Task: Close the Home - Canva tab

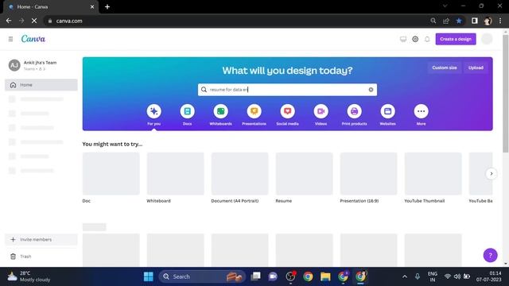Action: (92, 7)
